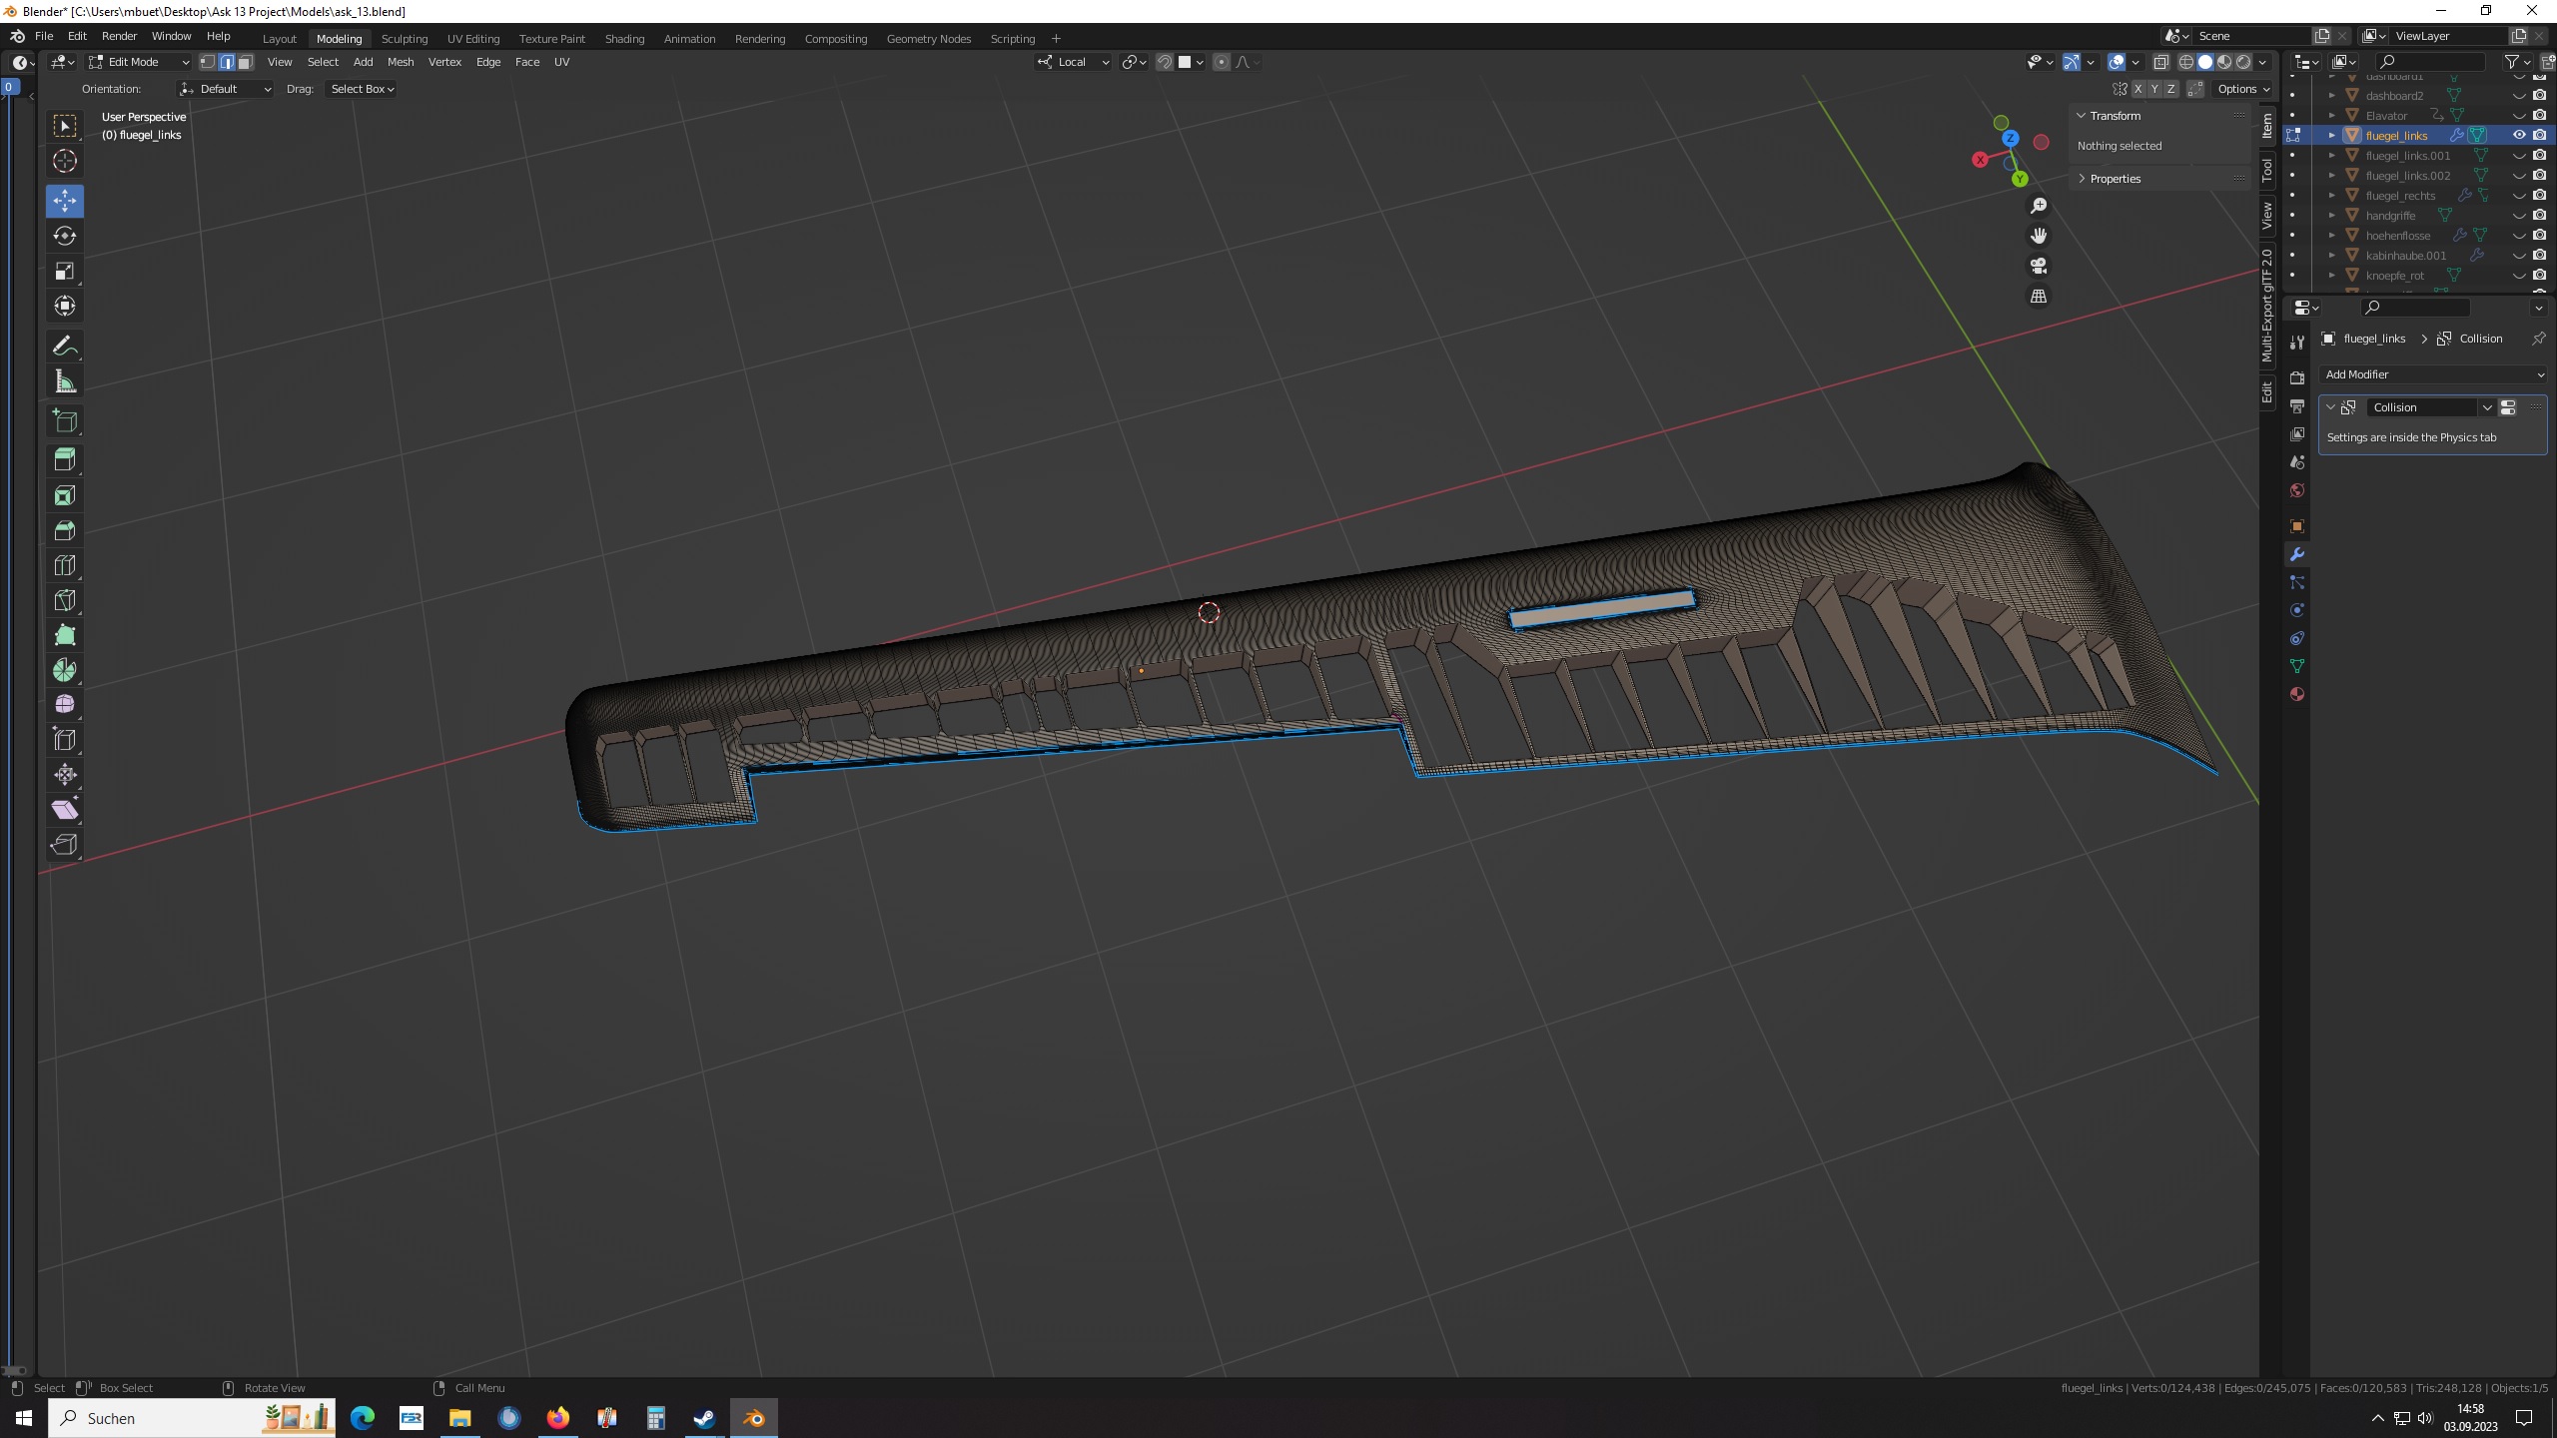Select the Measure tool
The height and width of the screenshot is (1438, 2557).
[65, 381]
